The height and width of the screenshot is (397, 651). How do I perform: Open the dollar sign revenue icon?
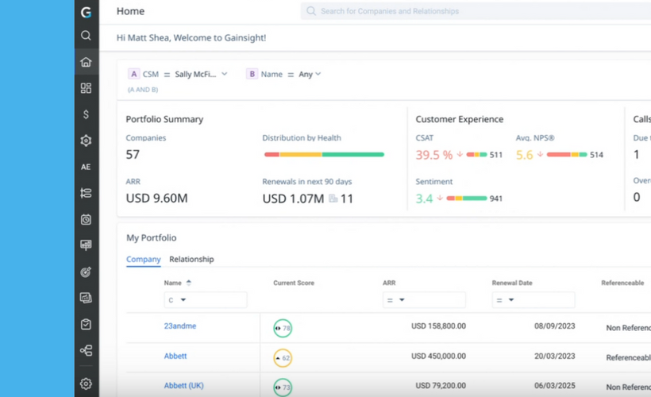(x=86, y=114)
